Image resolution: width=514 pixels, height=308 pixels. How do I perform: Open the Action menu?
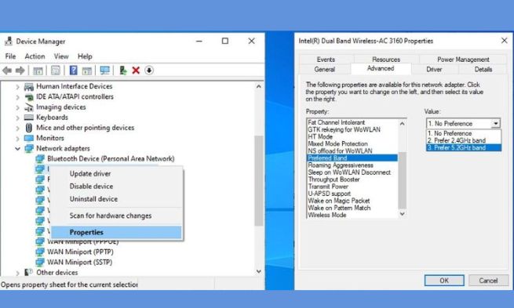[x=35, y=56]
